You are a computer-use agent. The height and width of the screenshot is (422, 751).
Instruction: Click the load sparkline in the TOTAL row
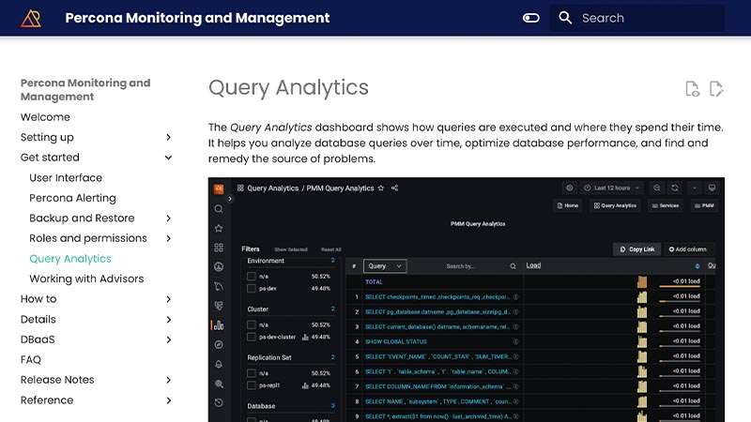642,281
